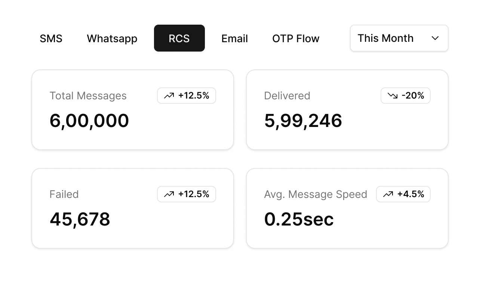The height and width of the screenshot is (286, 483).
Task: Click the Total Messages count 6,00,000
Action: [x=89, y=120]
